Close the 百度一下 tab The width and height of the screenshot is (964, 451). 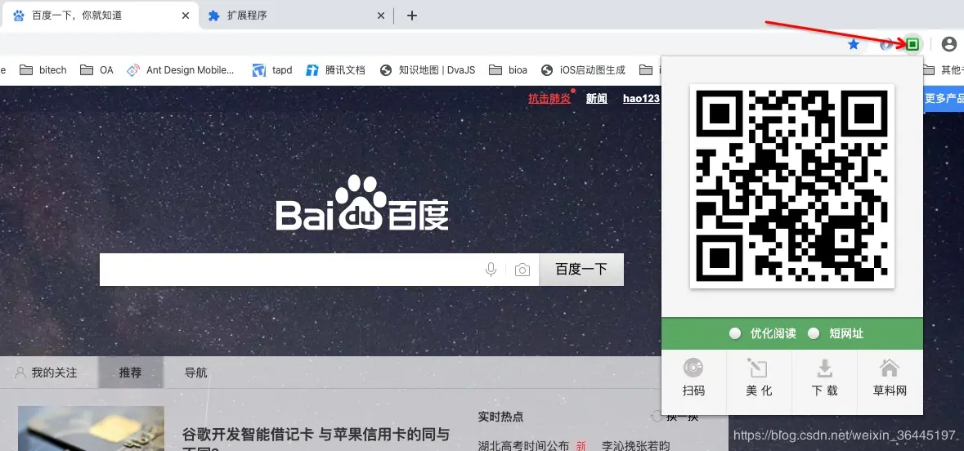(x=186, y=16)
